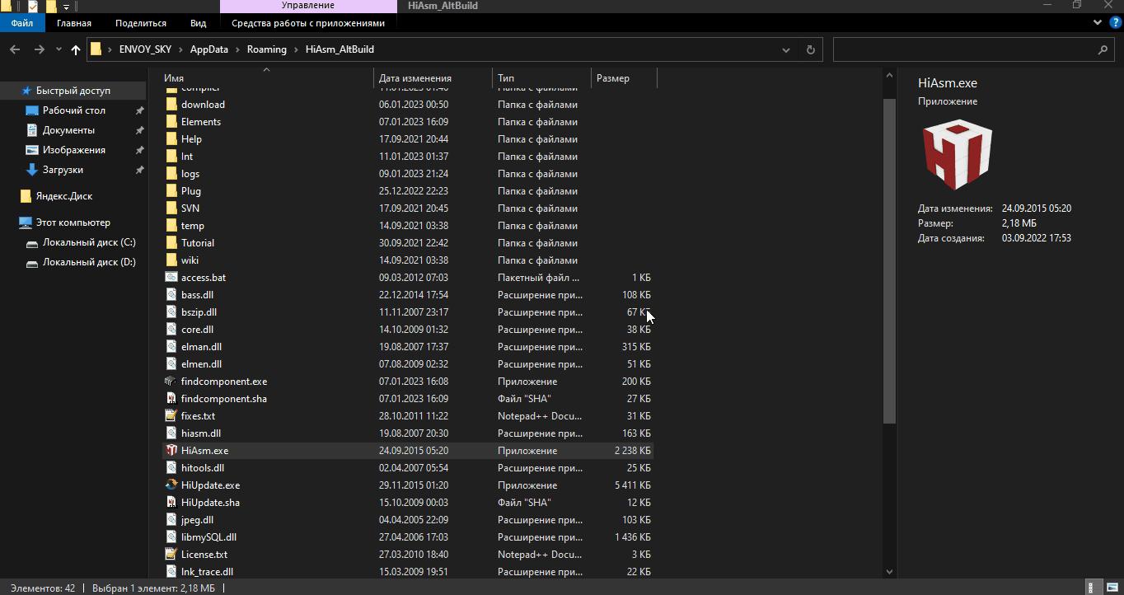
Task: Select the HiUpdate.exe application icon
Action: (x=171, y=485)
